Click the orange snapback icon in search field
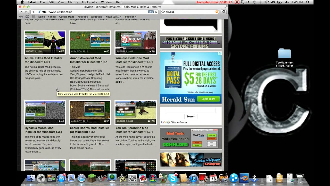This screenshot has width=330, height=186. 217,12
